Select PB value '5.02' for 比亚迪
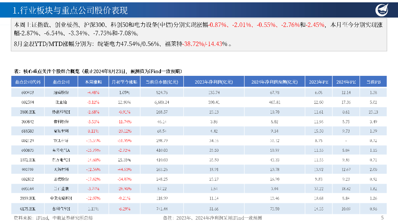 pyautogui.click(x=374, y=102)
